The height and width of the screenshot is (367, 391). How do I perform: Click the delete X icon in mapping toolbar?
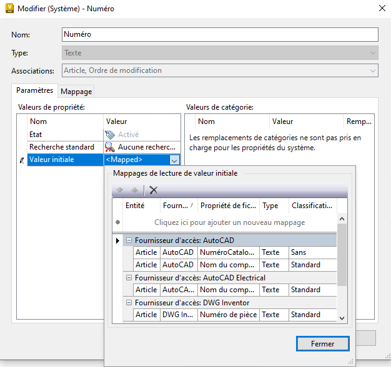[x=154, y=190]
